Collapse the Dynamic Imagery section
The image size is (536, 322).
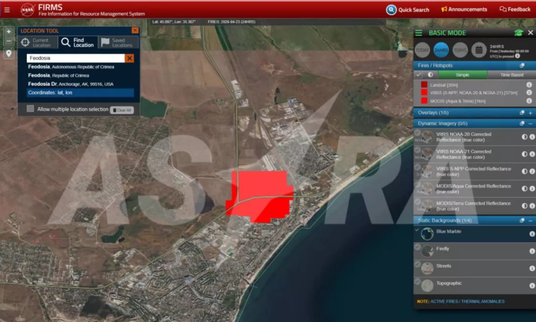(x=530, y=123)
